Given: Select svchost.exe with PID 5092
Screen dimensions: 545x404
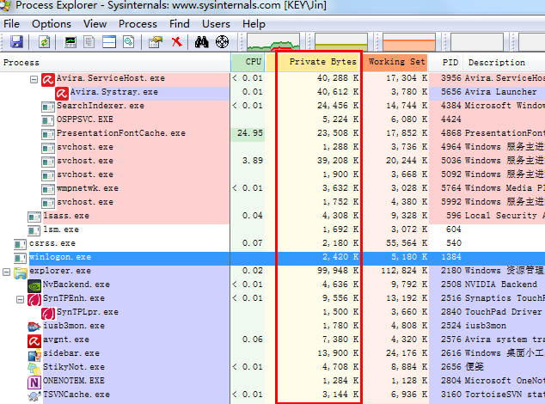Looking at the screenshot, I should (85, 174).
